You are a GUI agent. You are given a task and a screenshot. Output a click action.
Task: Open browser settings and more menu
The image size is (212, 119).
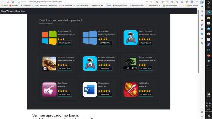[197, 2]
